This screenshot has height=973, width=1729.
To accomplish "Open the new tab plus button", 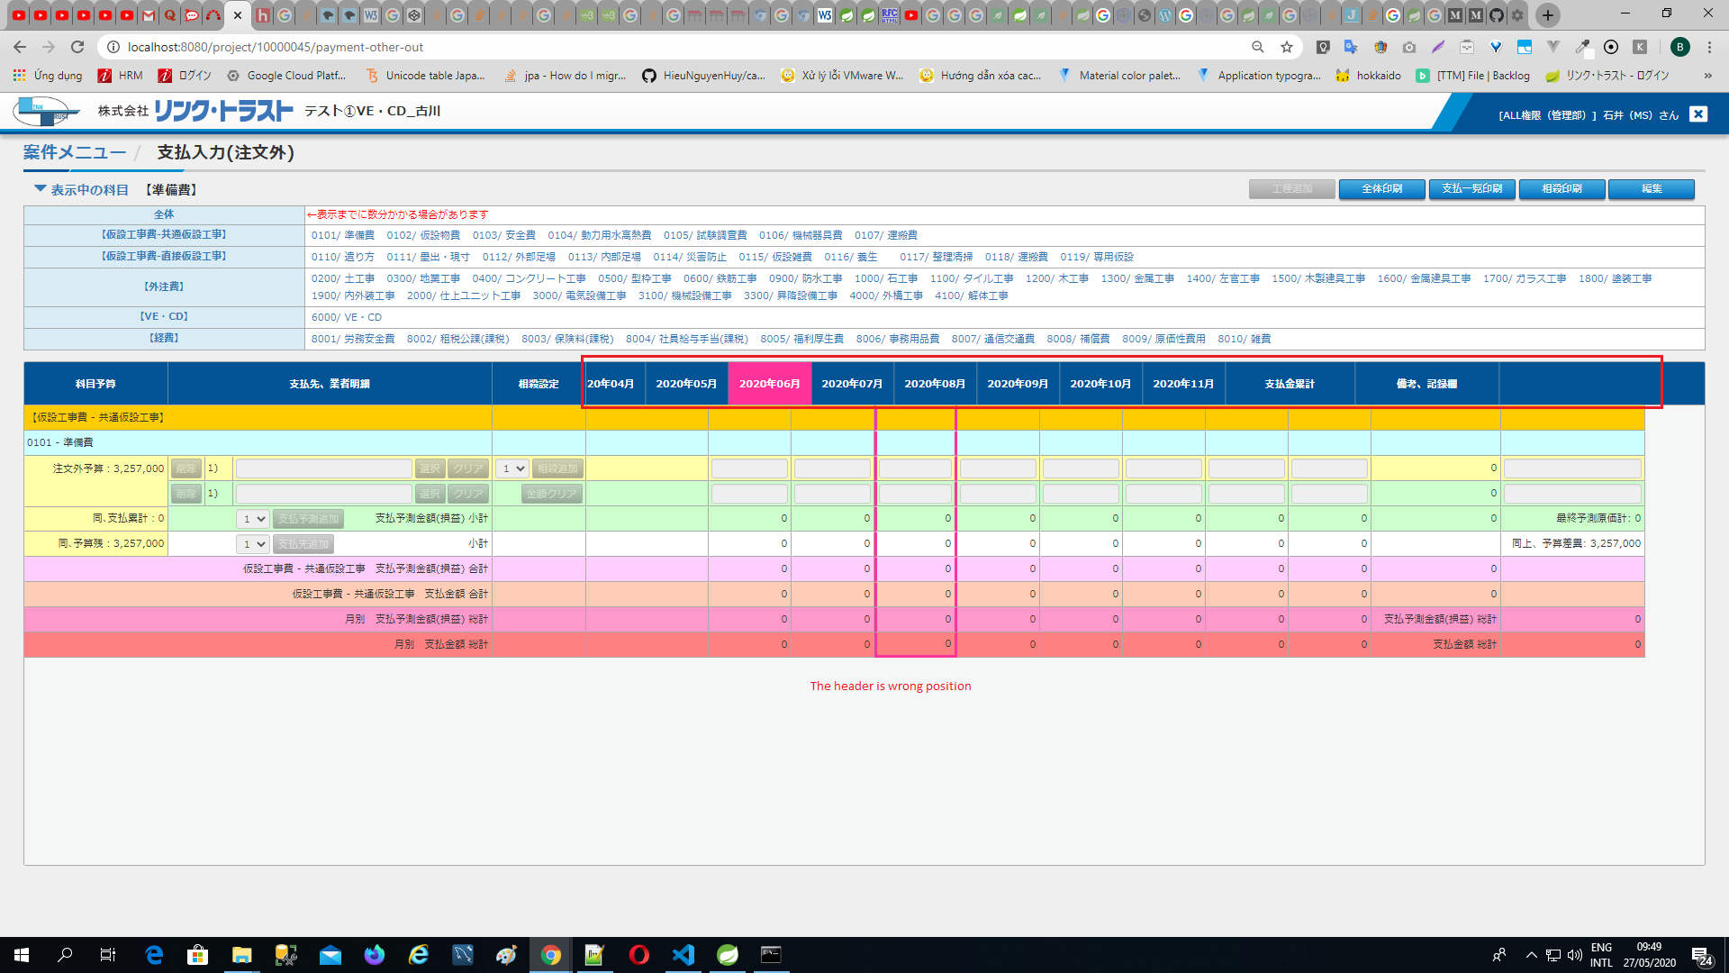I will [x=1548, y=15].
